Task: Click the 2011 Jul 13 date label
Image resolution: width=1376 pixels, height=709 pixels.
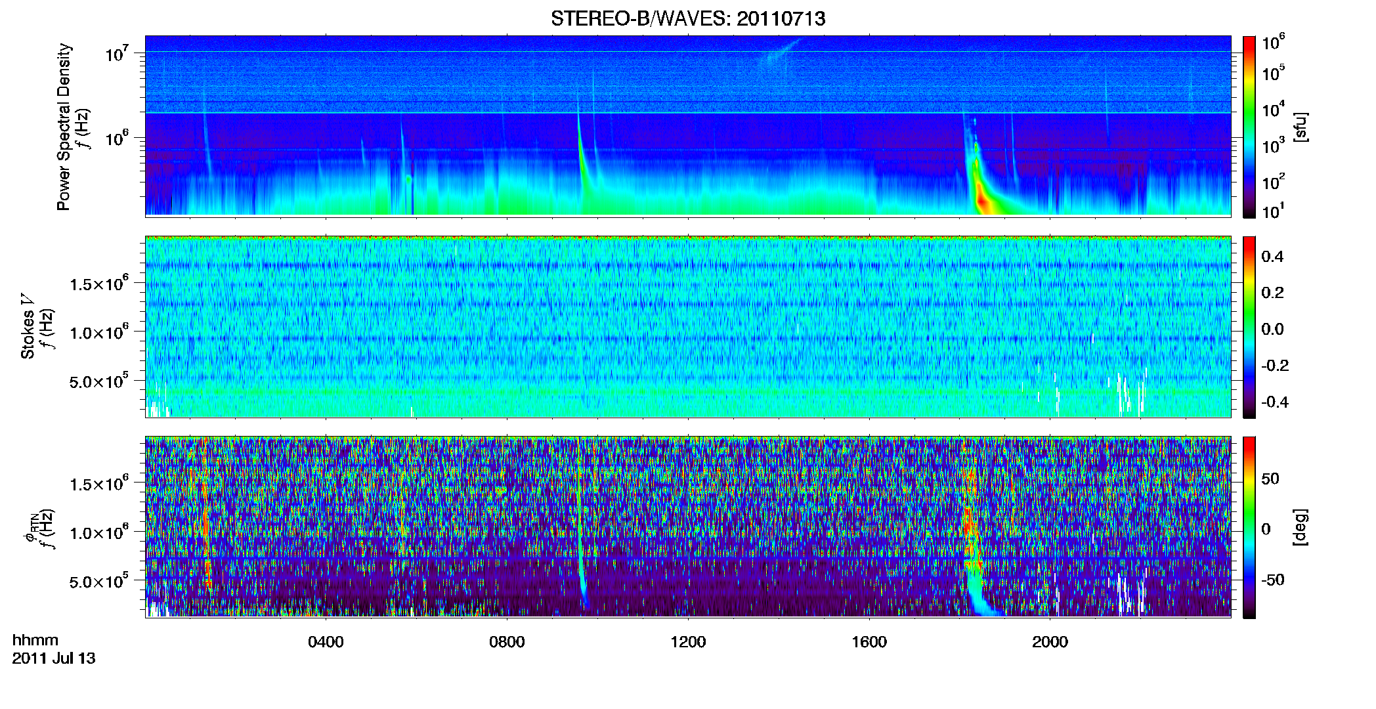Action: click(x=54, y=658)
